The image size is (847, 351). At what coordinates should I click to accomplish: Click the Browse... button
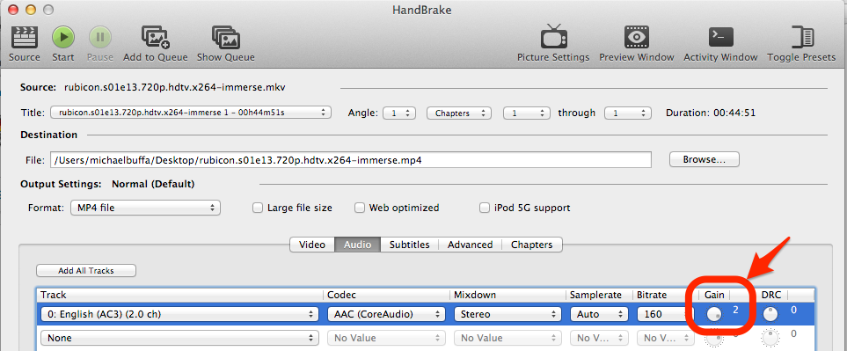(704, 160)
